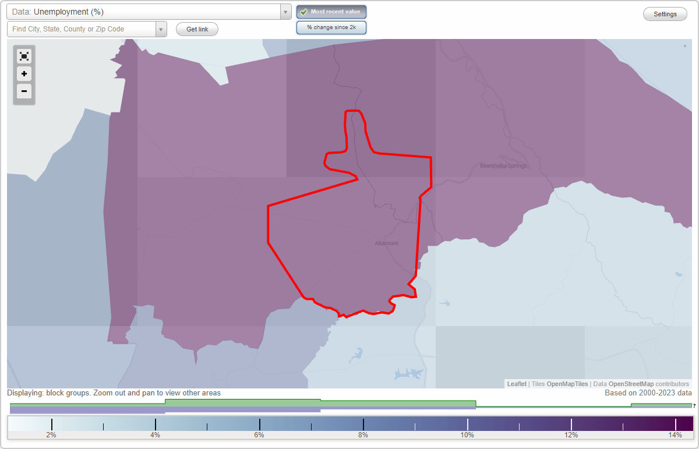Viewport: 699px width, 449px height.
Task: Zoom in using the plus map control
Action: pyautogui.click(x=24, y=74)
